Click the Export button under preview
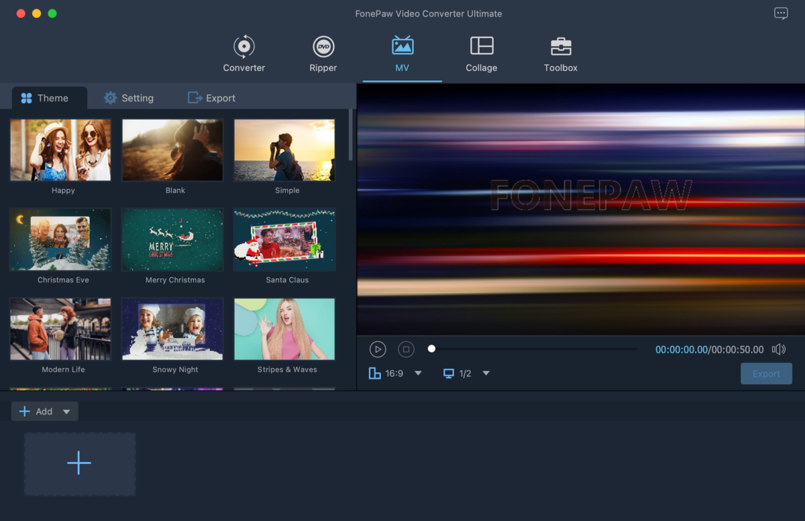Image resolution: width=805 pixels, height=521 pixels. tap(766, 373)
